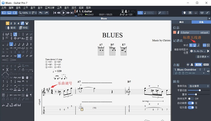Select voice 1 in the edition palette

7,23
